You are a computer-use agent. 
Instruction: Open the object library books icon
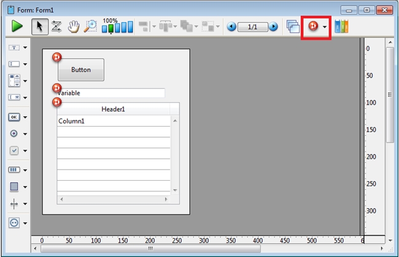pyautogui.click(x=341, y=26)
